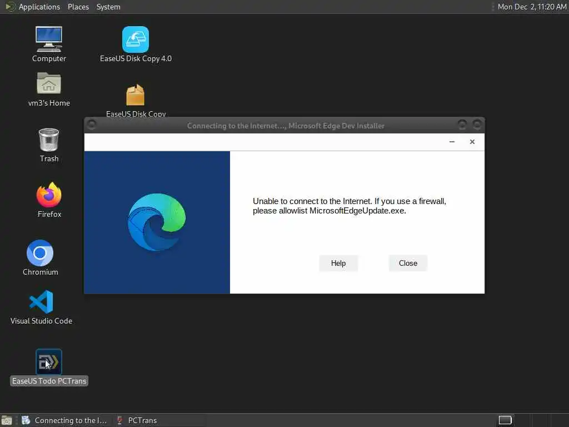Close the Edge installer with X

[x=472, y=142]
